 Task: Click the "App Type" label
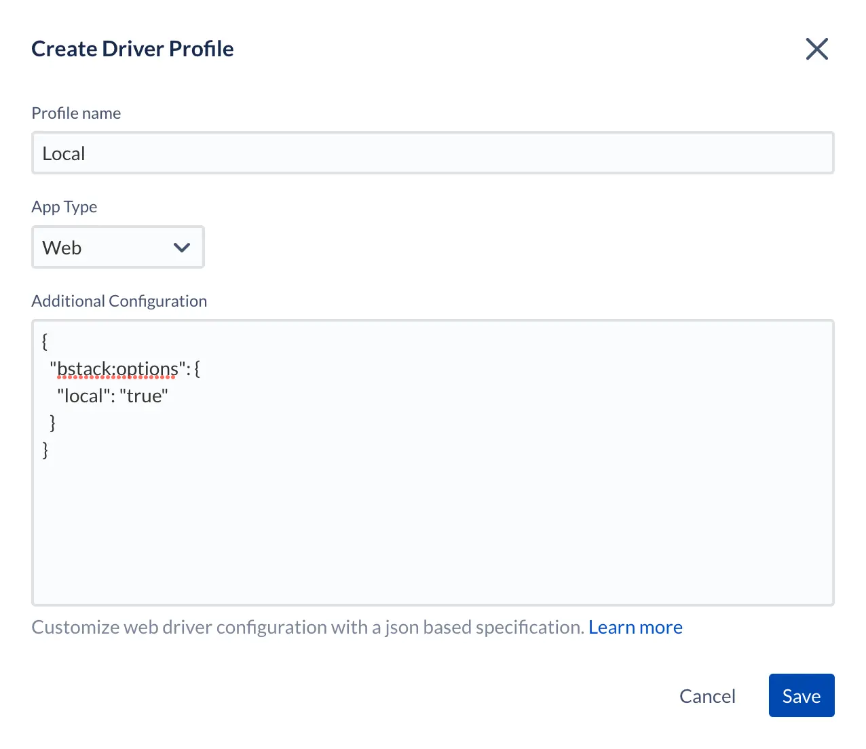coord(64,207)
